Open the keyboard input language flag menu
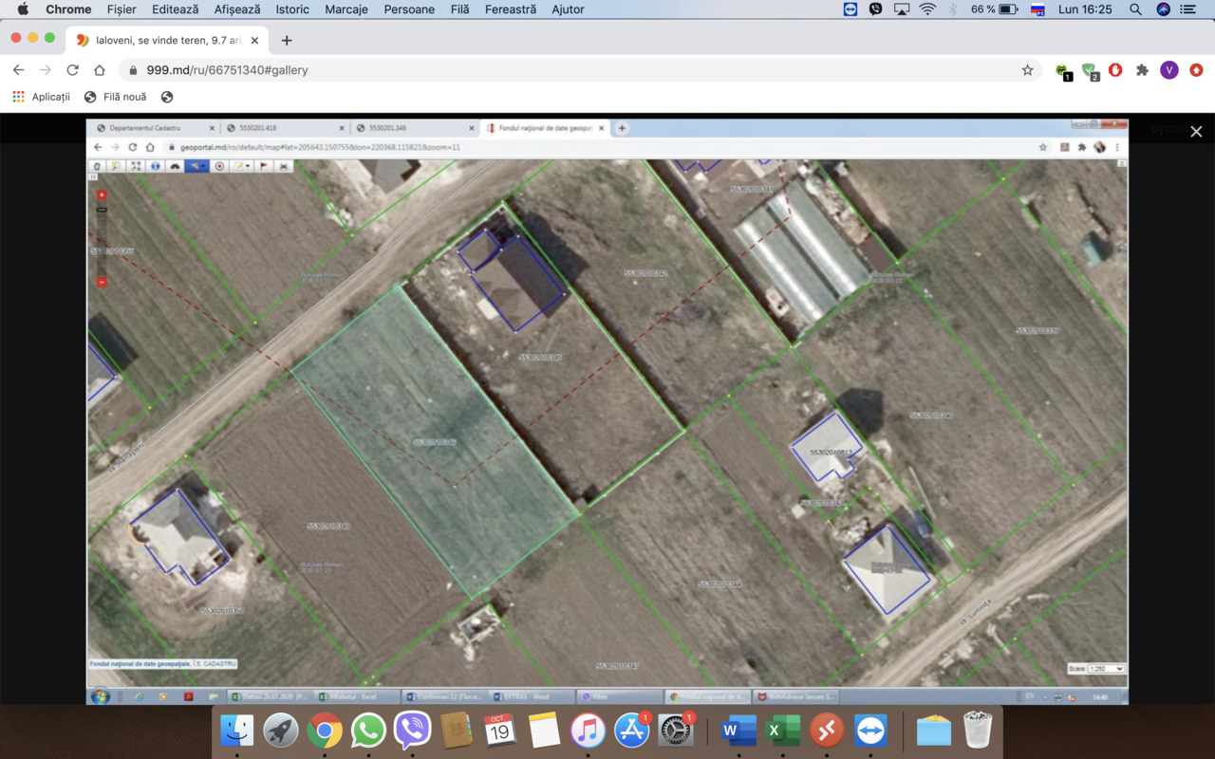Screen dimensions: 1215x759 1038,9
